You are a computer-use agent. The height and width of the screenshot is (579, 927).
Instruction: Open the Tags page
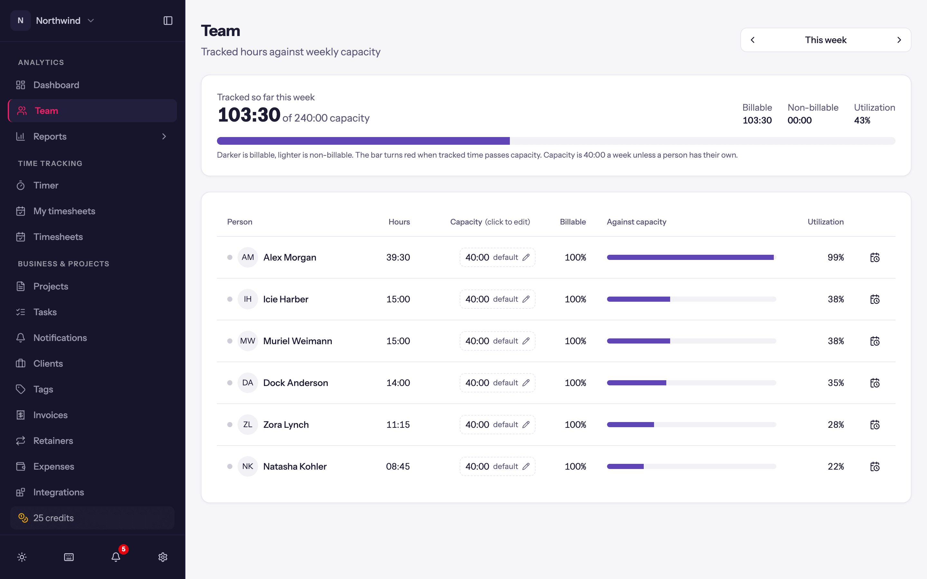pos(92,389)
